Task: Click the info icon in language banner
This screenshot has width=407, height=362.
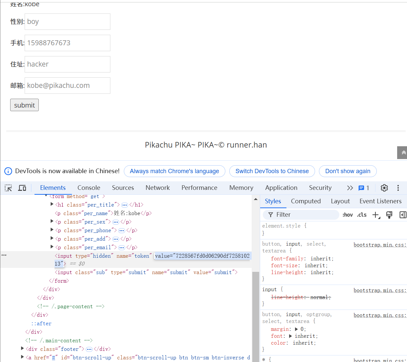Action: [x=8, y=171]
